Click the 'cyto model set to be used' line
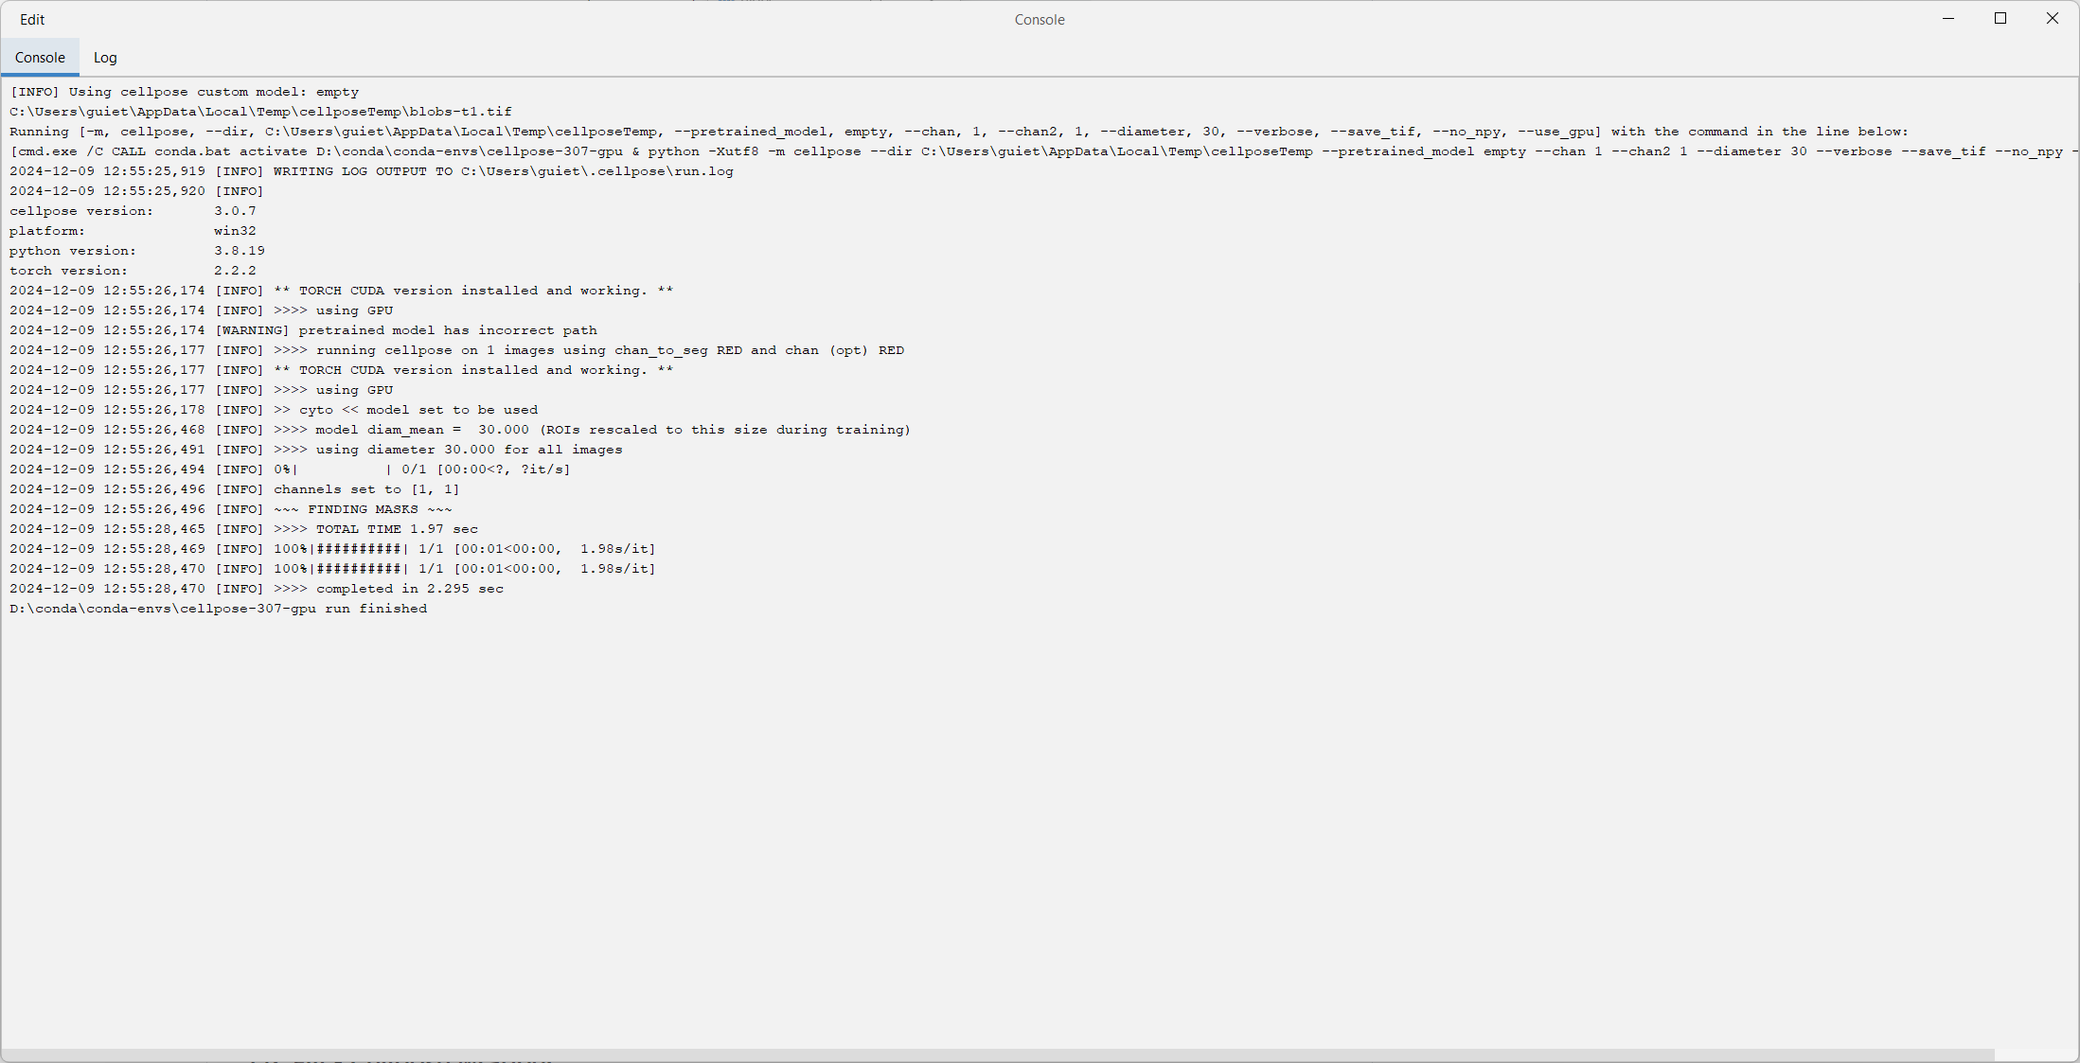The image size is (2080, 1063). coord(274,410)
